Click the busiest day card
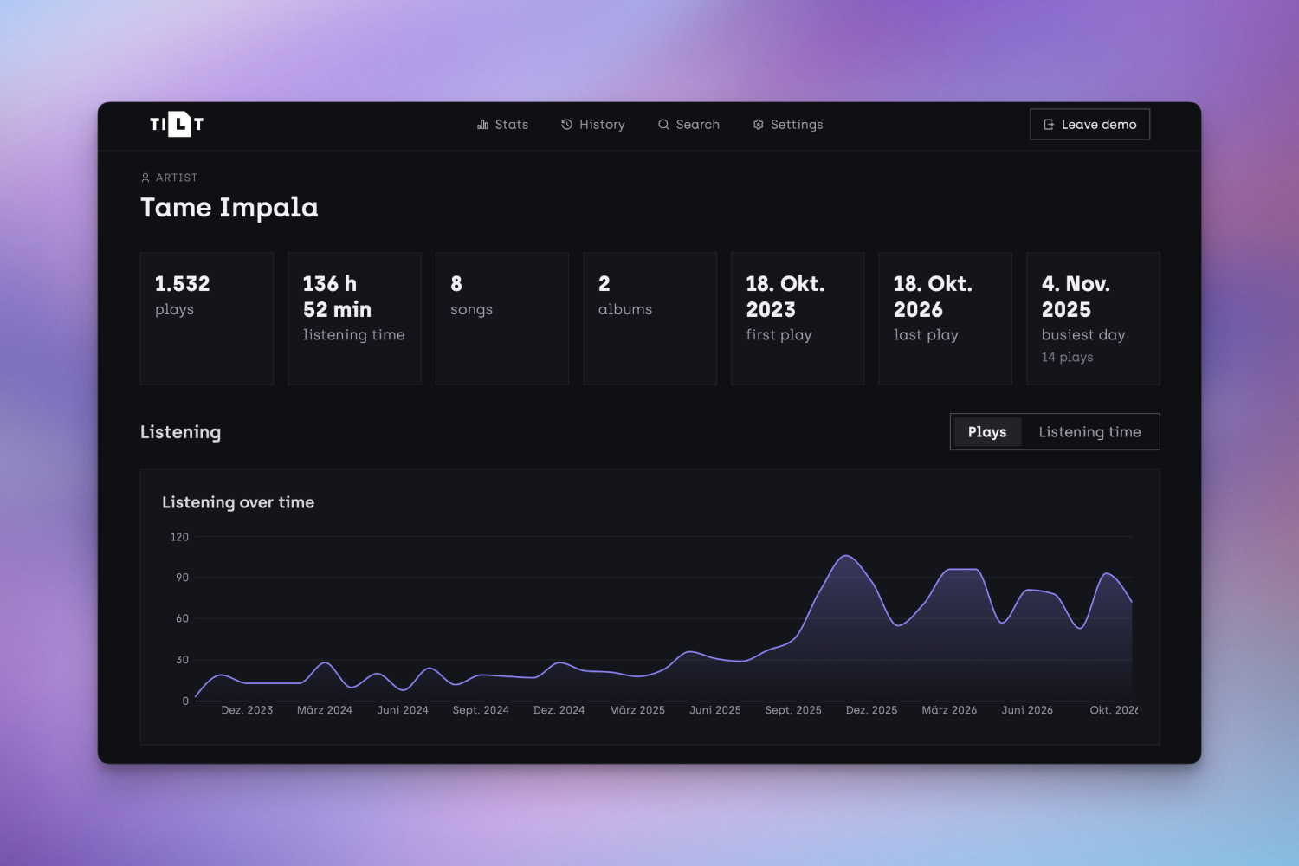This screenshot has height=866, width=1299. pos(1094,319)
